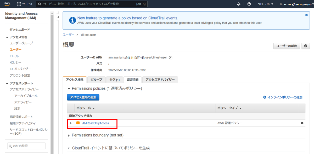Focus the IAM の検索 input field

pos(26,146)
